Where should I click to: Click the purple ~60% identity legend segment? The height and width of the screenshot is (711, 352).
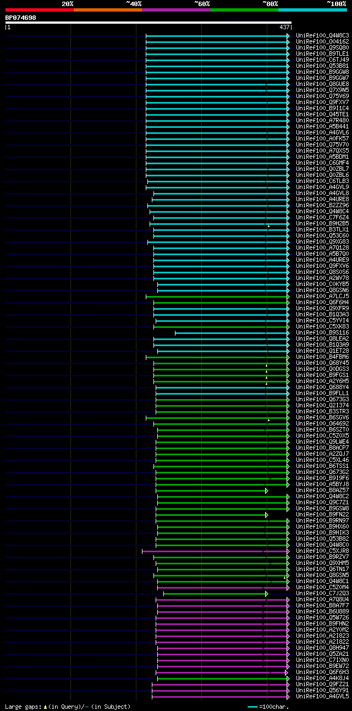tap(175, 9)
